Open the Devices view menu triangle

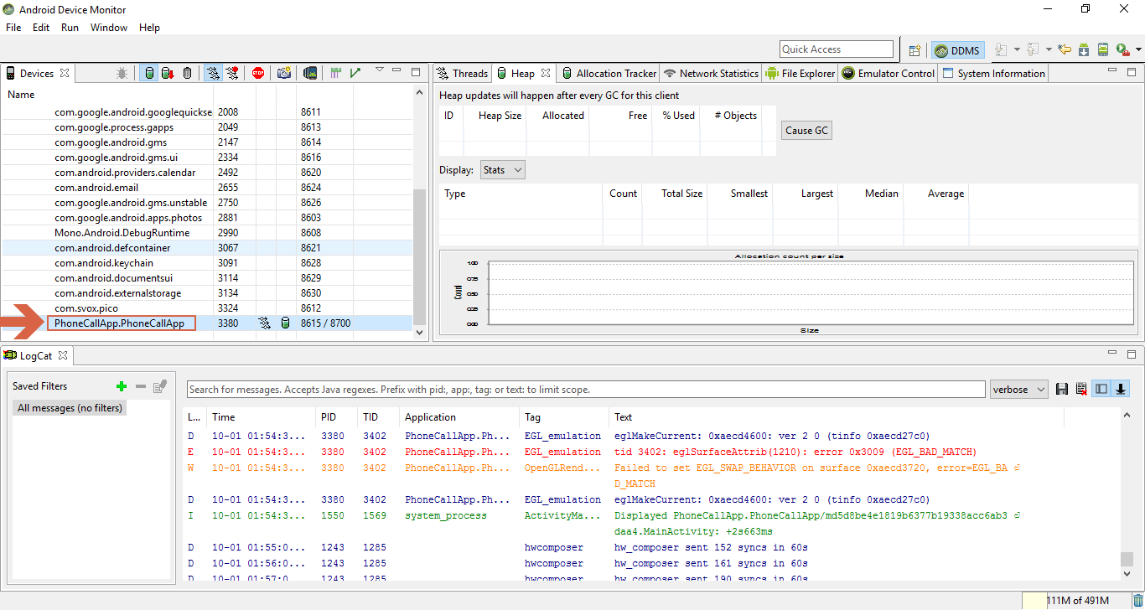pyautogui.click(x=380, y=70)
